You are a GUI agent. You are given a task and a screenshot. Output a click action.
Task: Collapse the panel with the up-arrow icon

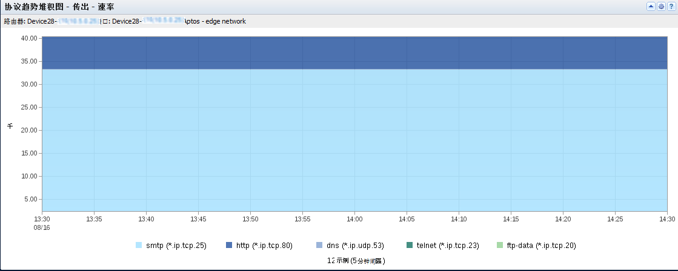coord(650,7)
